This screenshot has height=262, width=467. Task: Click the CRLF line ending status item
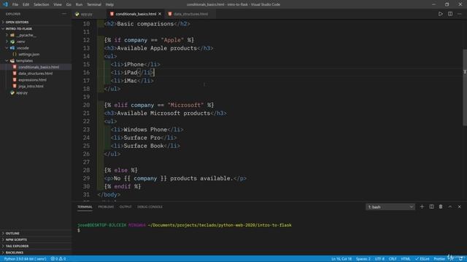click(393, 259)
